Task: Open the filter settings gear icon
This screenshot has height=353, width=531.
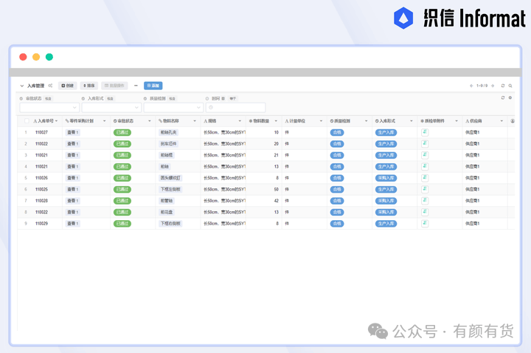Action: (510, 97)
